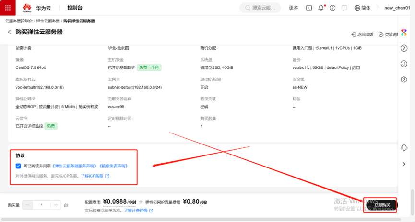Decrease purchase quantity with minus button
Screen dimensions: 415x222
[x=28, y=205]
